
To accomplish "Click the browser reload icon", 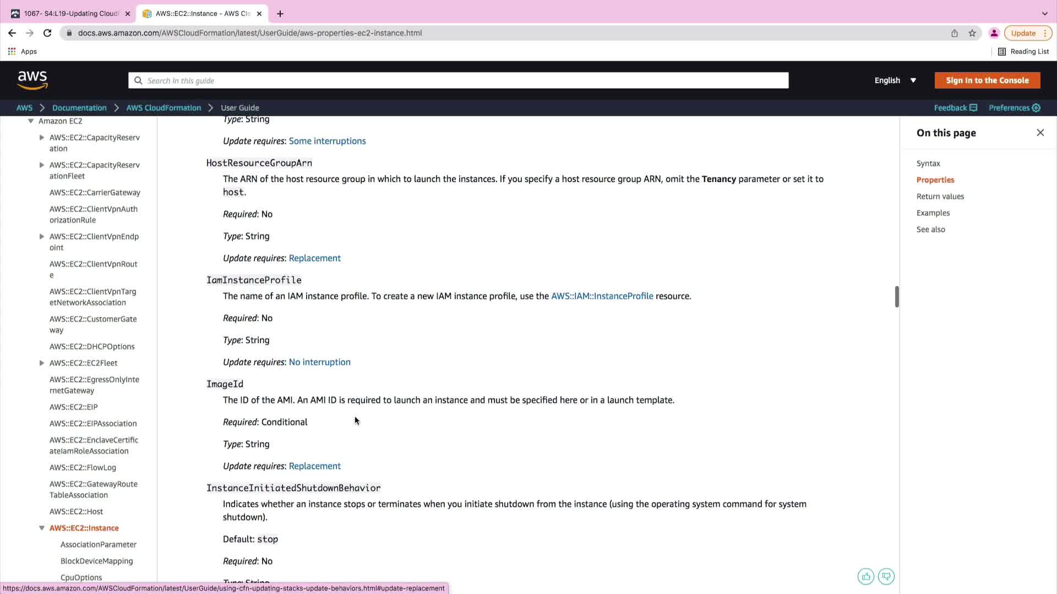I will tap(47, 33).
